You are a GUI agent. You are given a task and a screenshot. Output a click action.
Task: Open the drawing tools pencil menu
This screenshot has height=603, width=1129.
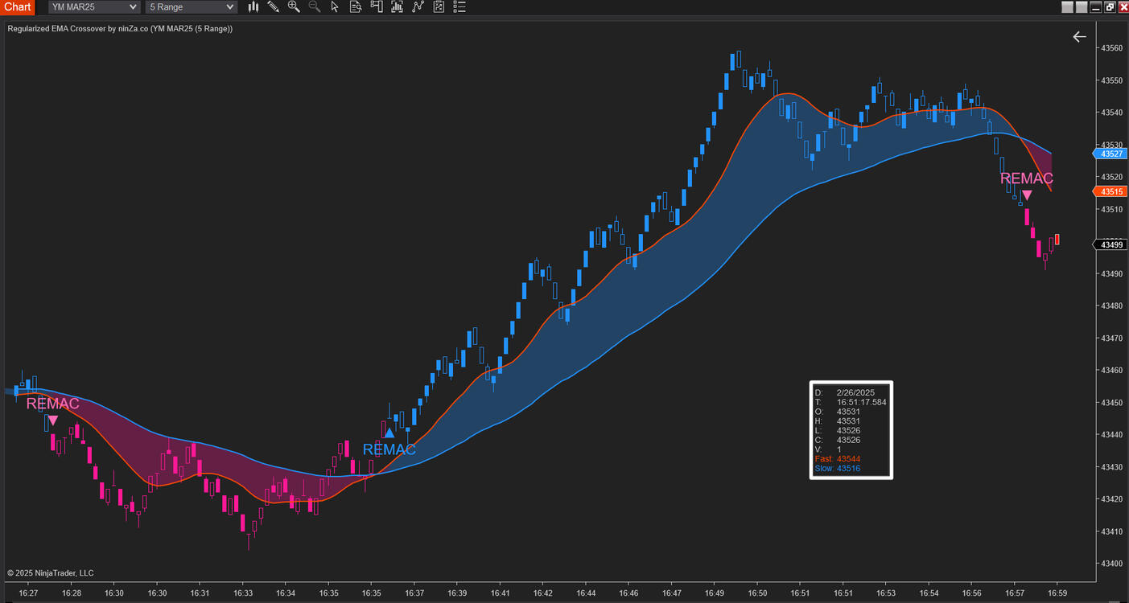(274, 7)
